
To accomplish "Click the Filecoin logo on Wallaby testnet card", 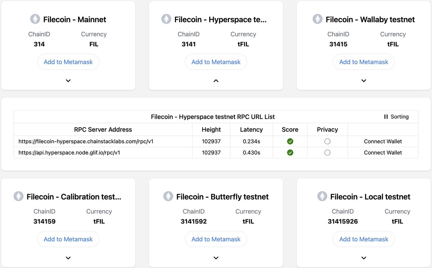I will click(x=318, y=19).
